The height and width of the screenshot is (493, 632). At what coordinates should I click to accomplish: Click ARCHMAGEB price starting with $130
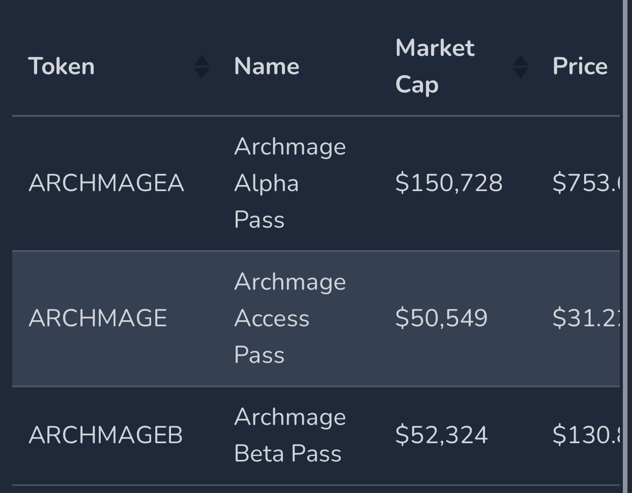586,435
